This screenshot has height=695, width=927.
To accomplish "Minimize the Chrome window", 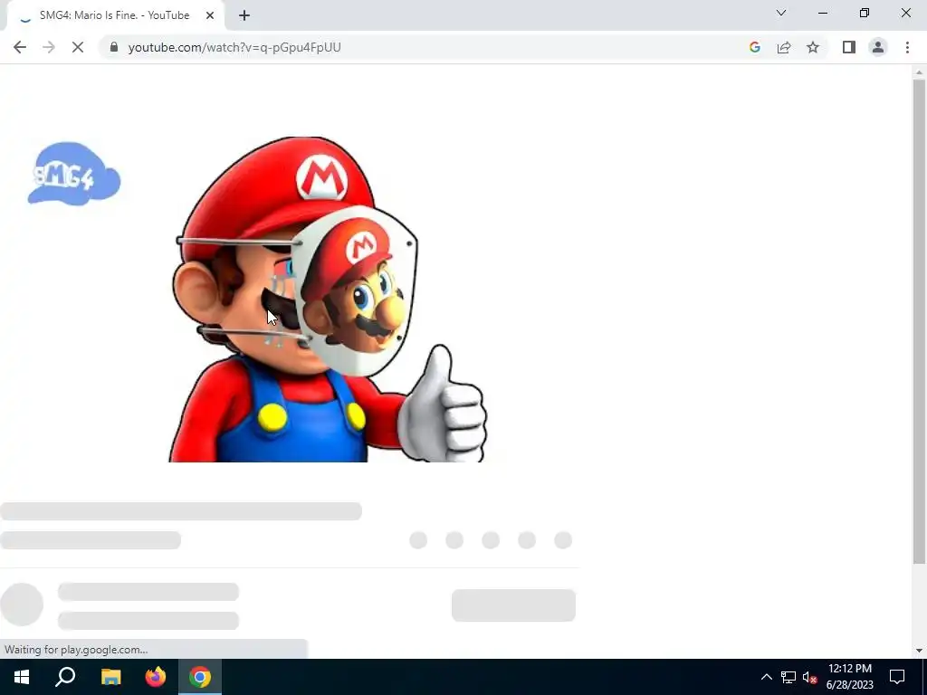I will tap(822, 13).
